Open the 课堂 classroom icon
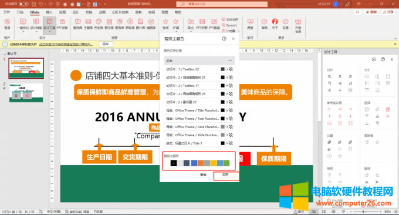 click(251, 24)
